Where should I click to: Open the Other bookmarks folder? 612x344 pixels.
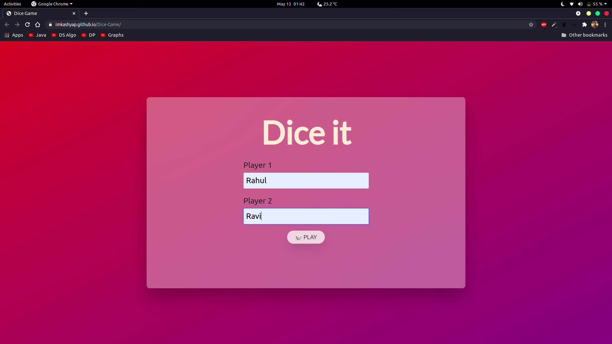(584, 35)
